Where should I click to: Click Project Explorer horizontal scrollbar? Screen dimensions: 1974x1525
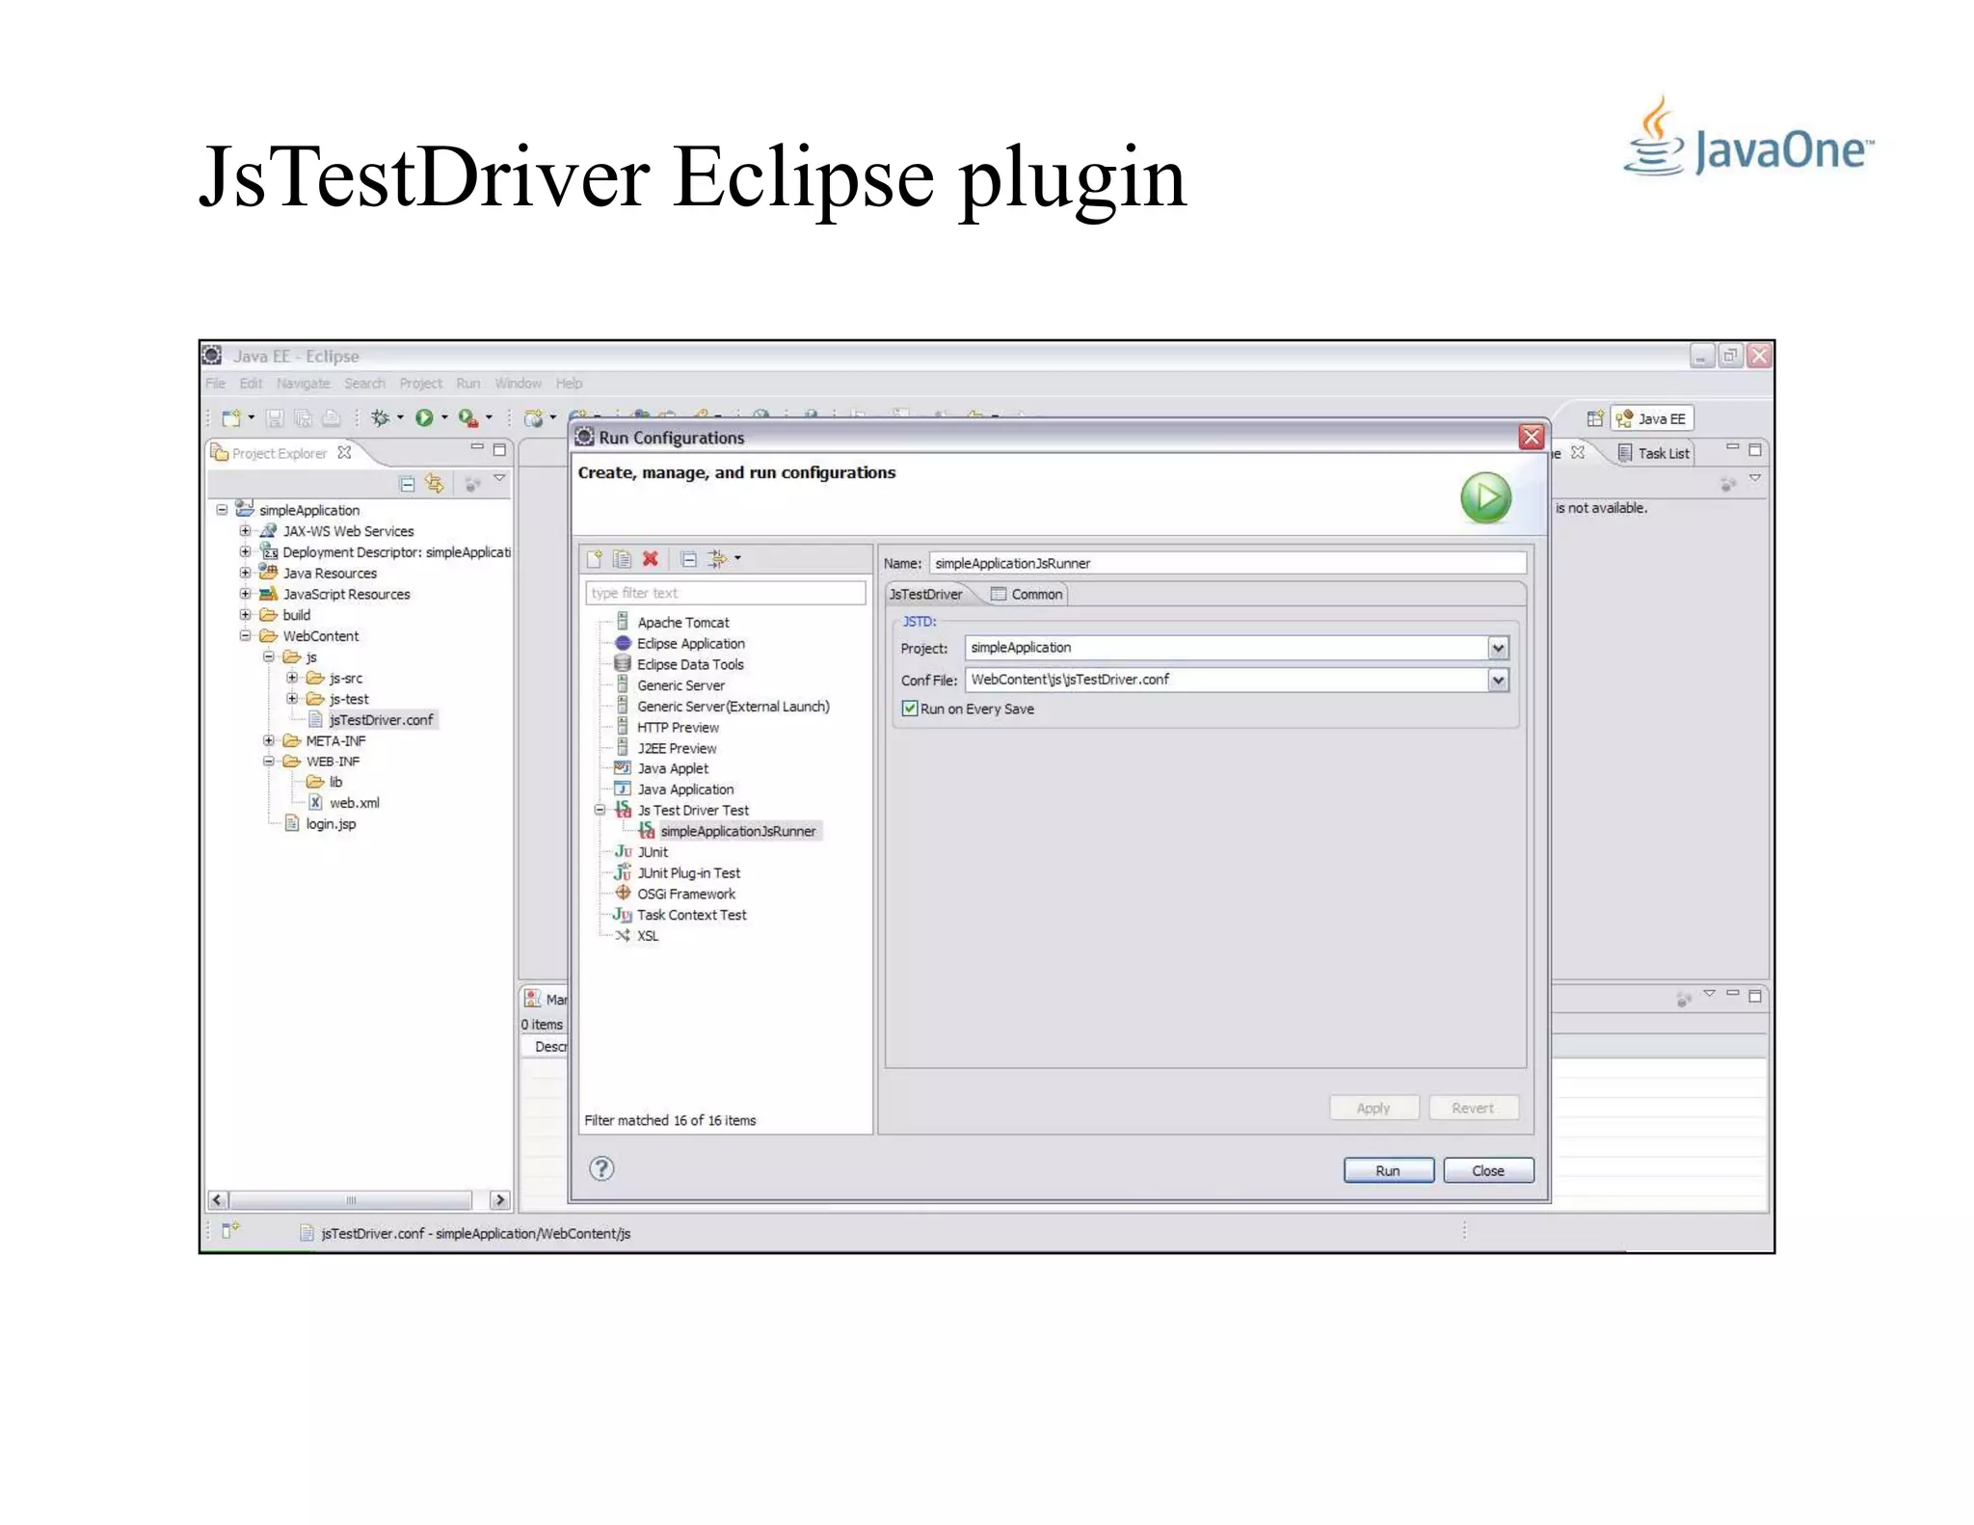[x=351, y=1200]
